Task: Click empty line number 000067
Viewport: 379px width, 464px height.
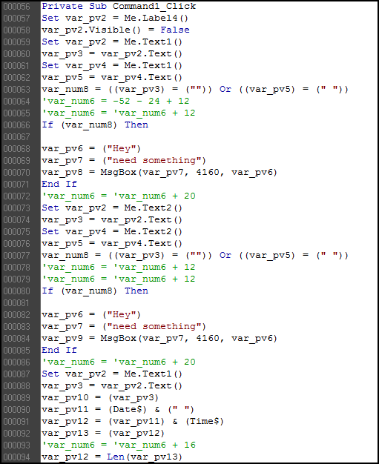Action: [x=16, y=137]
